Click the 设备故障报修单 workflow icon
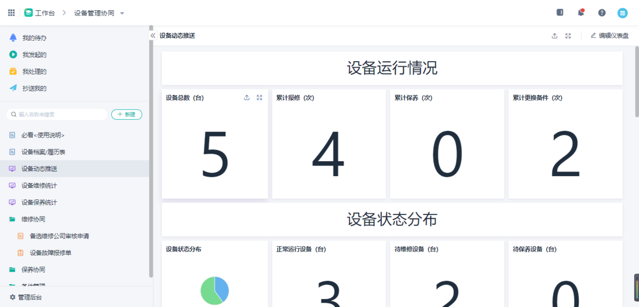639x307 pixels. point(21,253)
